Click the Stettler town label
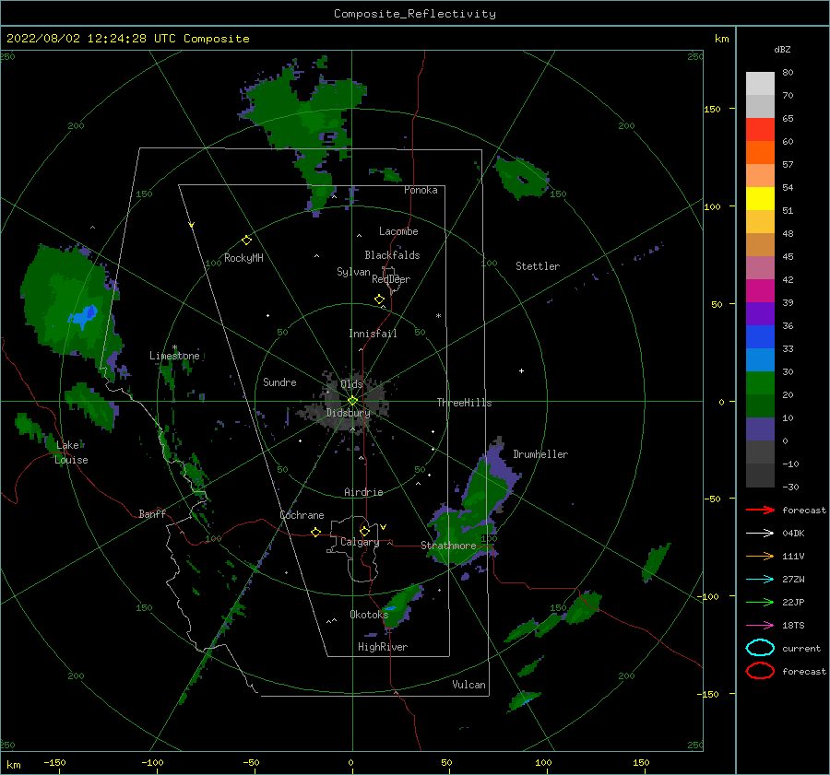Screen dimensions: 830x775 (x=538, y=266)
